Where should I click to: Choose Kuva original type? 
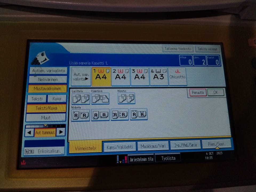(57, 99)
